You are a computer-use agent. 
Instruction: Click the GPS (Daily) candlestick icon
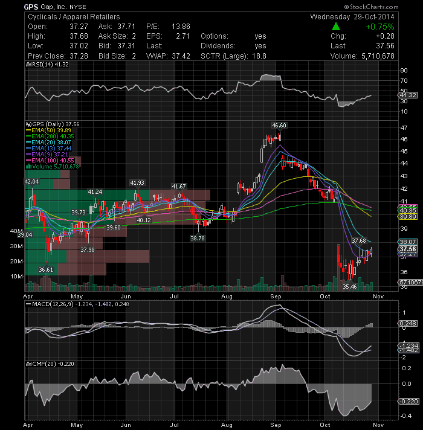pyautogui.click(x=28, y=124)
